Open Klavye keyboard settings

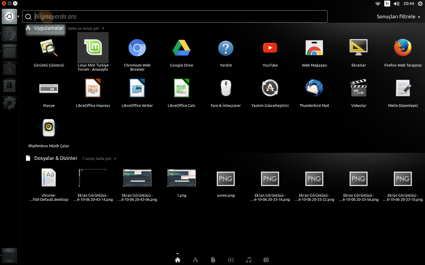[49, 88]
